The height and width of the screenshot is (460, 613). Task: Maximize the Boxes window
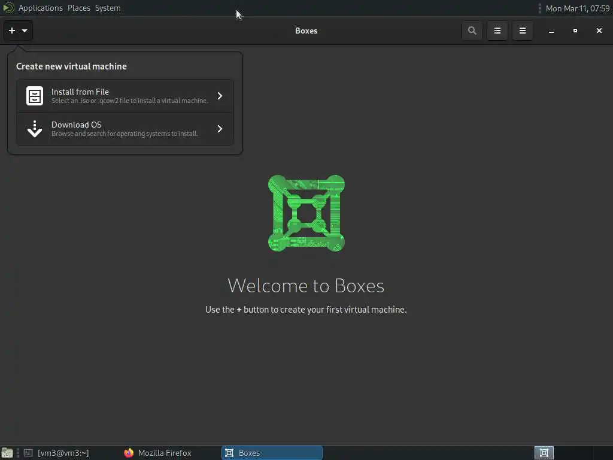575,31
